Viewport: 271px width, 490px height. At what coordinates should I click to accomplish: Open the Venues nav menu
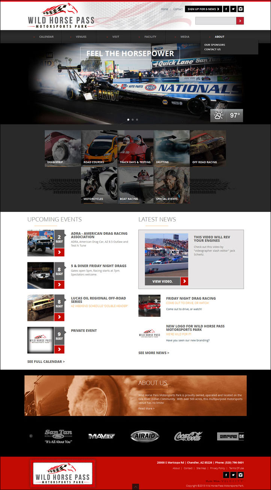click(x=81, y=37)
